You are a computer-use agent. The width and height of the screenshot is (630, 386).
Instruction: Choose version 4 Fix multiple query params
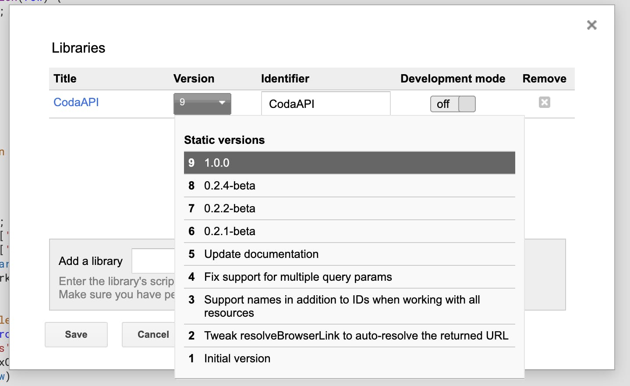click(x=349, y=277)
